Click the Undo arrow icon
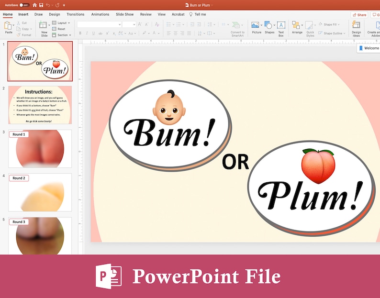380x298 pixels. point(48,5)
